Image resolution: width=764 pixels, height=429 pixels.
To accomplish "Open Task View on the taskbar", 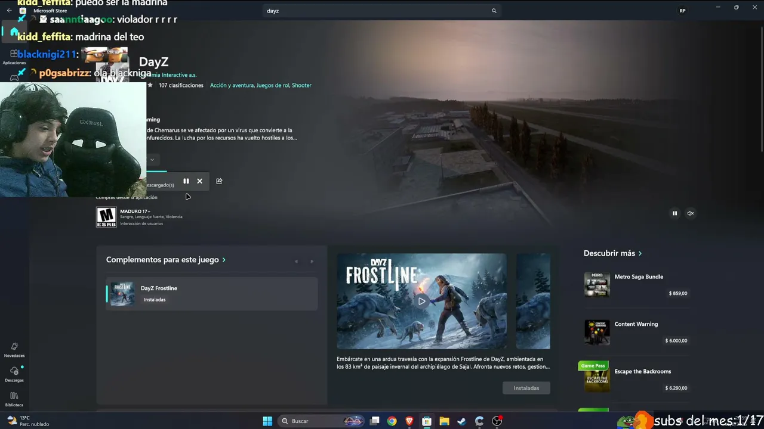I will (x=375, y=421).
